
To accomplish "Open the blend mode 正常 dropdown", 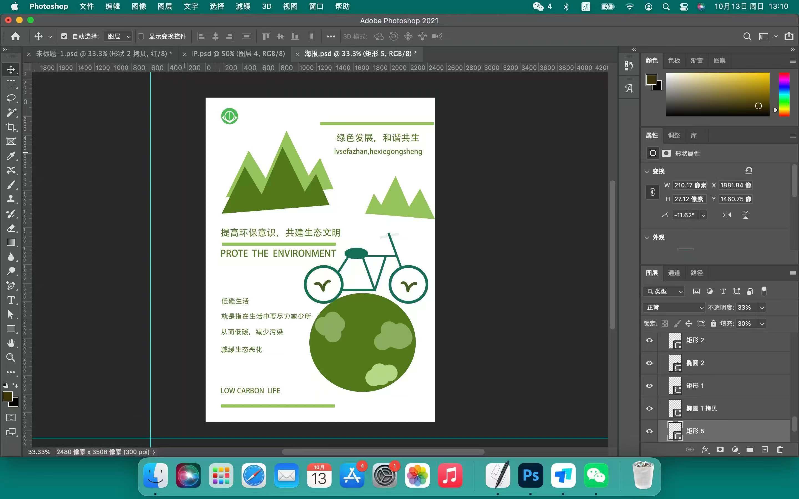I will pos(674,308).
